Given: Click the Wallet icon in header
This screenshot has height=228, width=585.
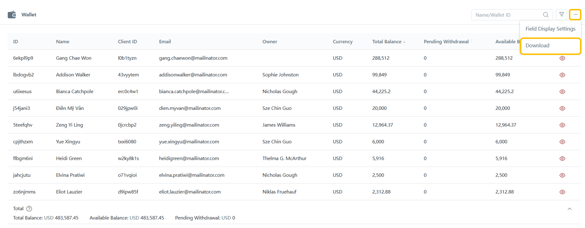Looking at the screenshot, I should (12, 15).
